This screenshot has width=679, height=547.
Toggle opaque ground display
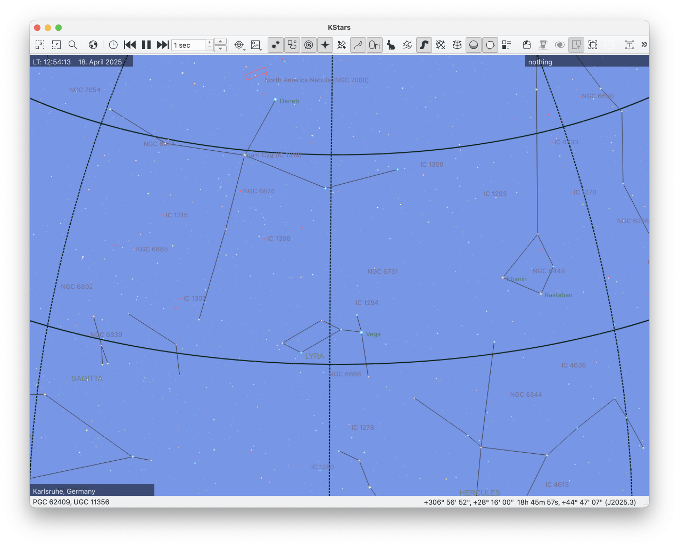[473, 45]
